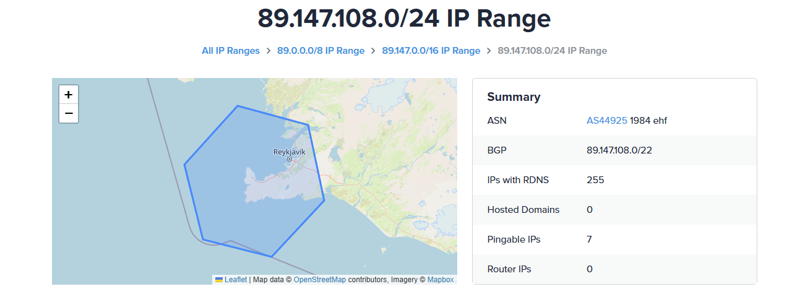
Task: Click the Ukraine flag icon beside Leaflet
Action: click(x=219, y=280)
